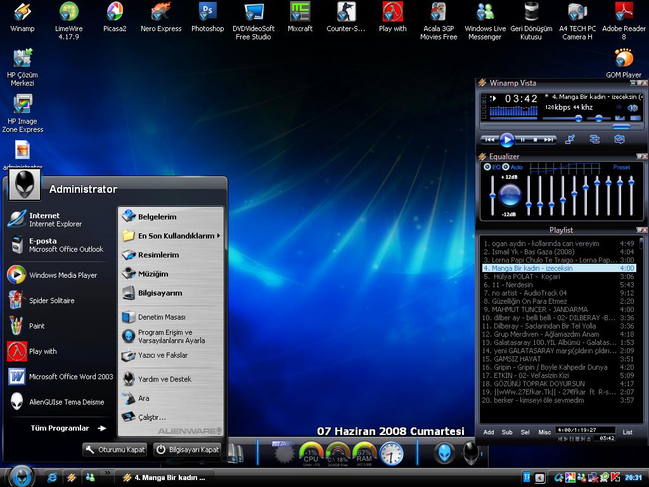649x487 pixels.
Task: Click the Winamp repeat icon
Action: pyautogui.click(x=619, y=140)
